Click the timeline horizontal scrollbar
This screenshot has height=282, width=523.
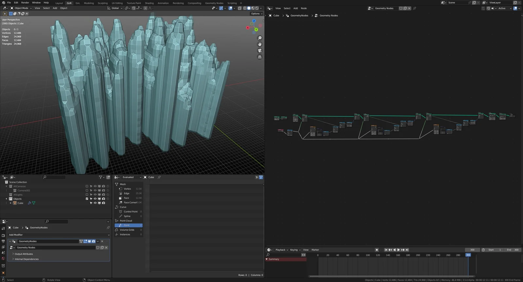point(391,276)
